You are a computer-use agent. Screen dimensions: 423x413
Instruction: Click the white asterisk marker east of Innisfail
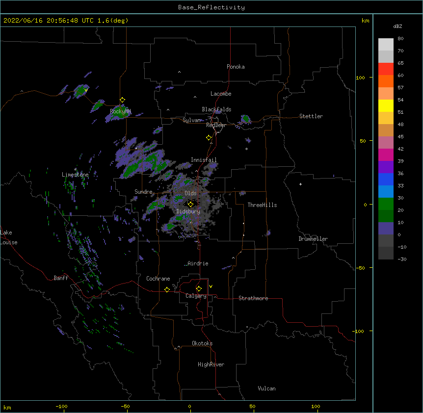click(x=246, y=149)
